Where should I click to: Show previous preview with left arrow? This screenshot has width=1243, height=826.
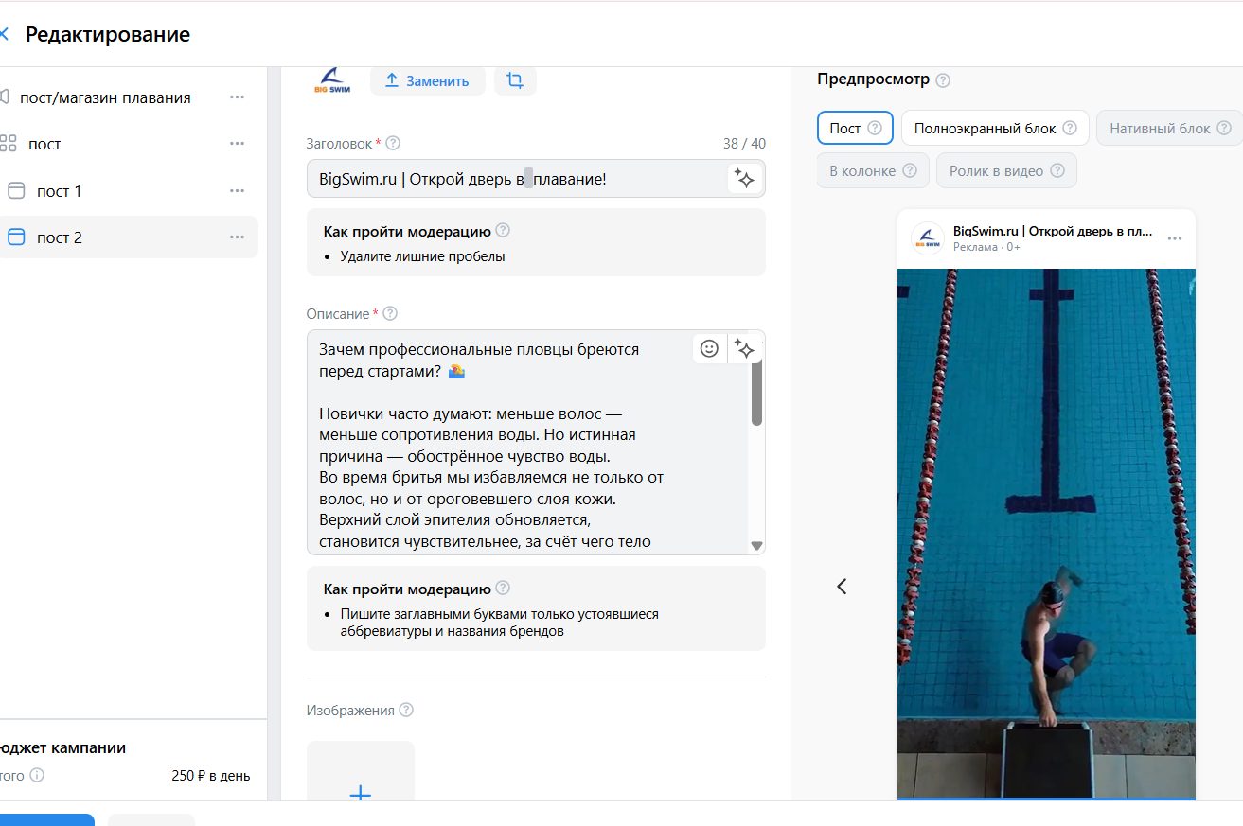pos(842,587)
